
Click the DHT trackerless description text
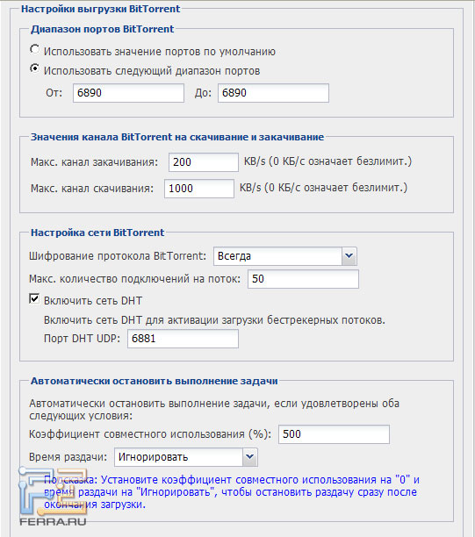214,320
